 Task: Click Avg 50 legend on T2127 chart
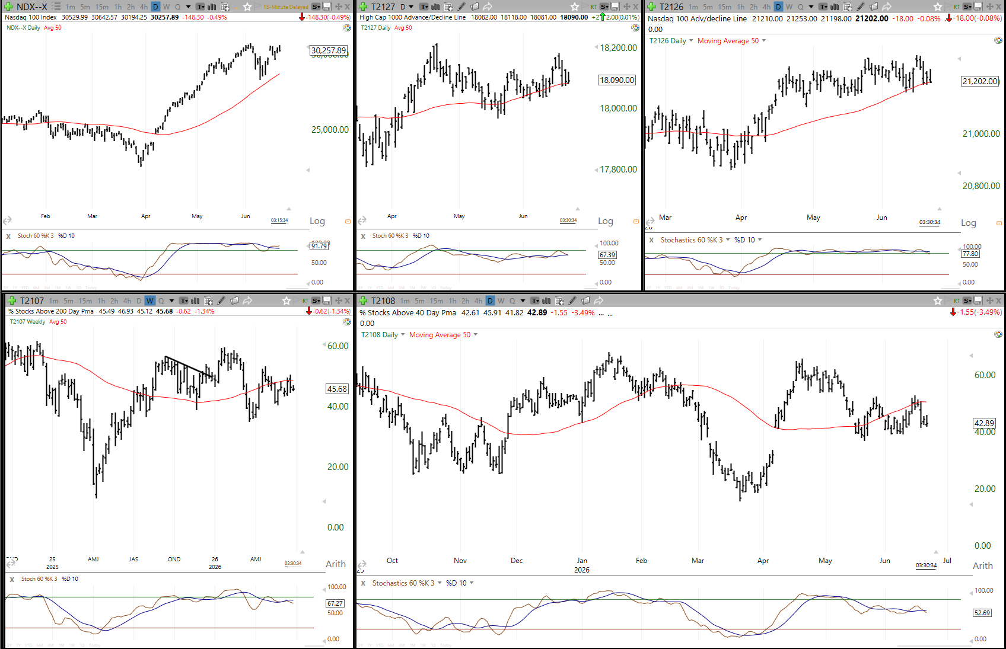pyautogui.click(x=403, y=28)
